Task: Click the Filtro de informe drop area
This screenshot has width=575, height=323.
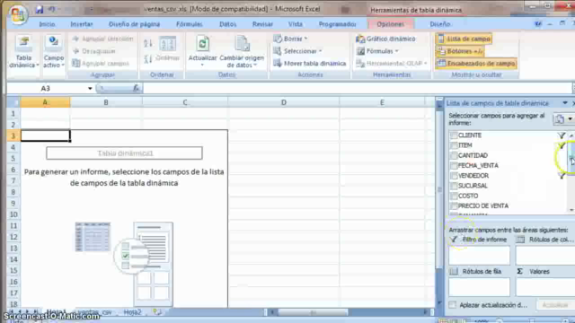Action: coord(479,255)
